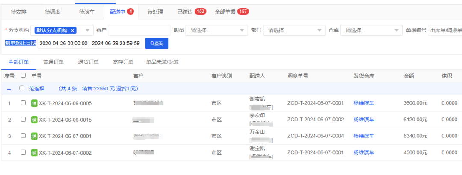Select the 退货订单 sub-tab
This screenshot has height=175, width=462.
[x=88, y=62]
